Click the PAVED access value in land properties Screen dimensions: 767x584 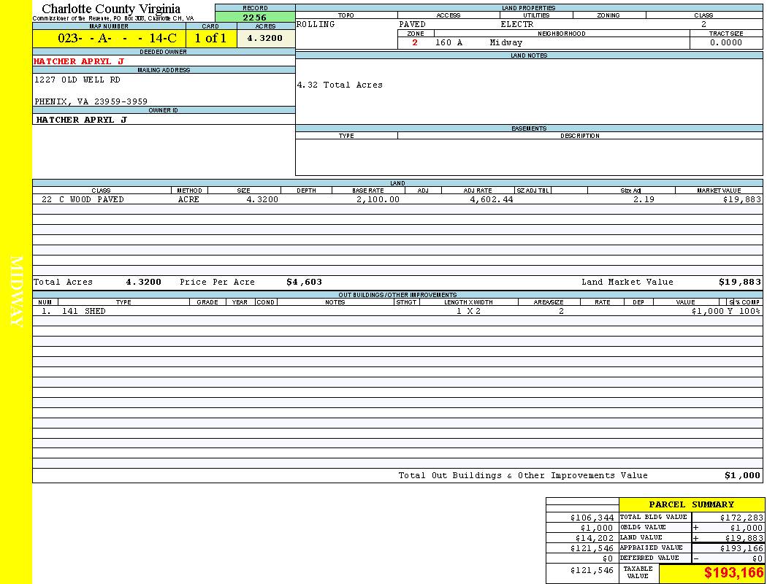pos(412,25)
